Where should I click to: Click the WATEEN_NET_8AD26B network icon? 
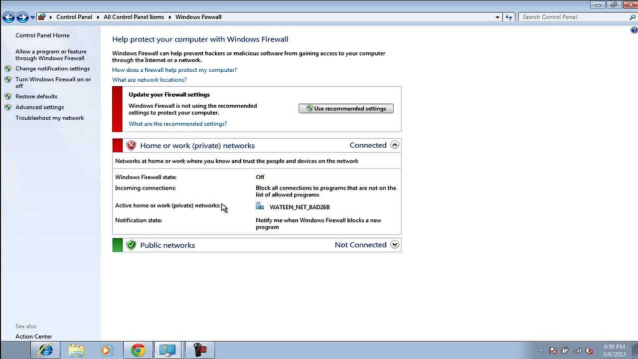260,206
